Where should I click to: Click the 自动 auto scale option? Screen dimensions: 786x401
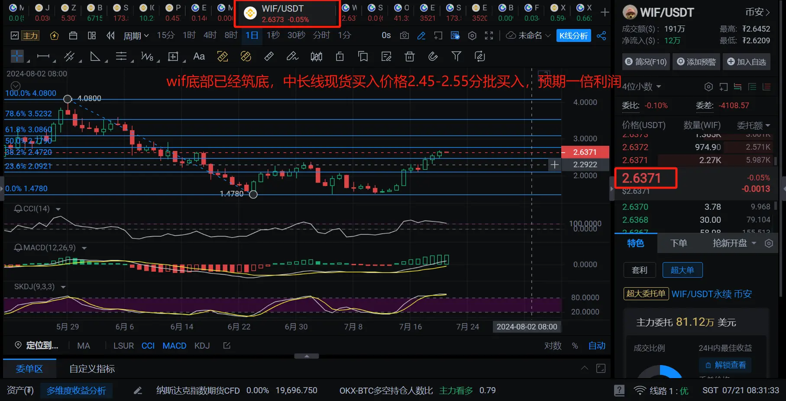point(597,346)
